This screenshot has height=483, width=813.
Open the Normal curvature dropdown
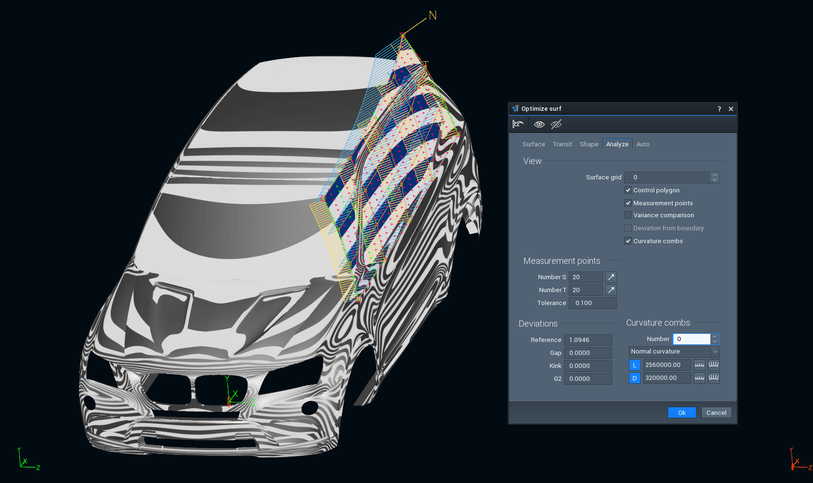pos(674,352)
